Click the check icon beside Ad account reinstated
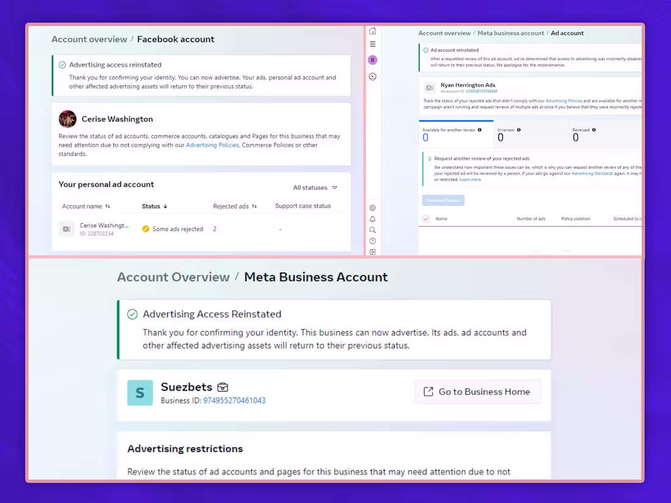The image size is (671, 503). coord(426,50)
